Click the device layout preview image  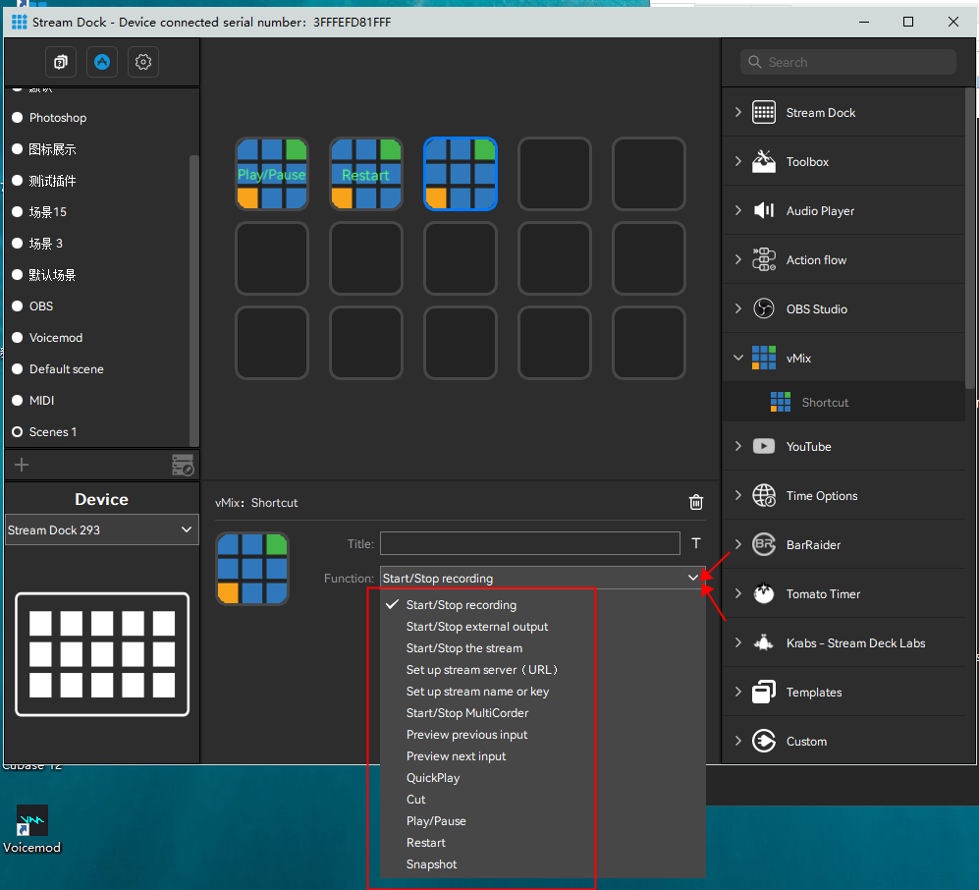(x=102, y=654)
